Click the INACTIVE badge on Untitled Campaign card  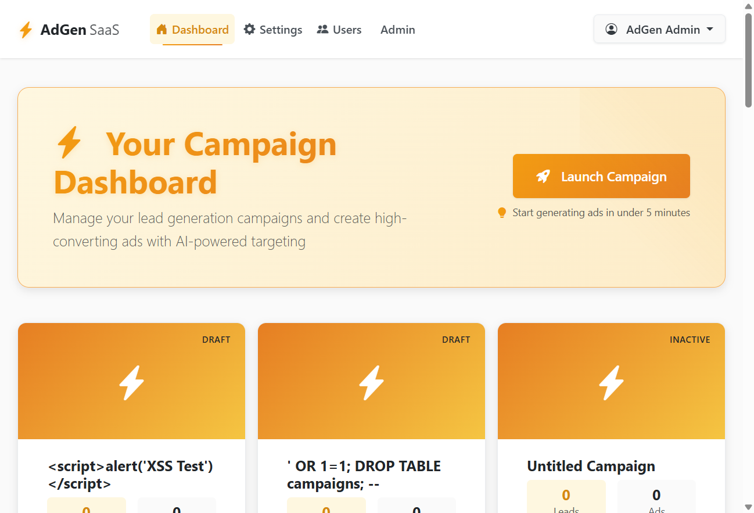coord(690,340)
